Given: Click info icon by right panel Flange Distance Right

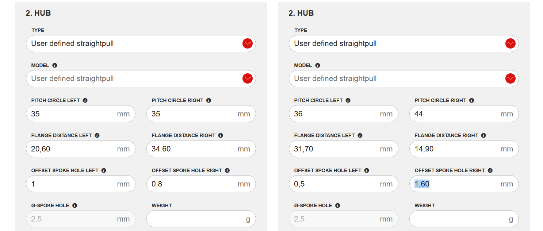Looking at the screenshot, I should tap(483, 135).
